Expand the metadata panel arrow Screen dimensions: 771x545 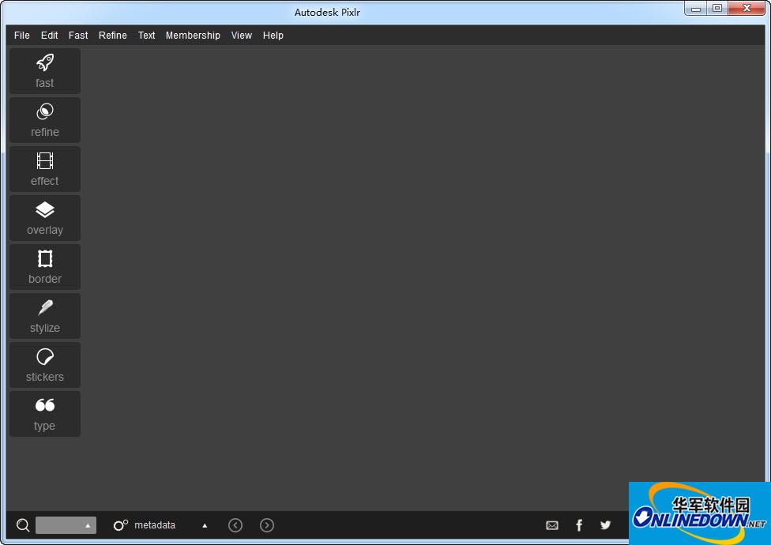tap(205, 525)
